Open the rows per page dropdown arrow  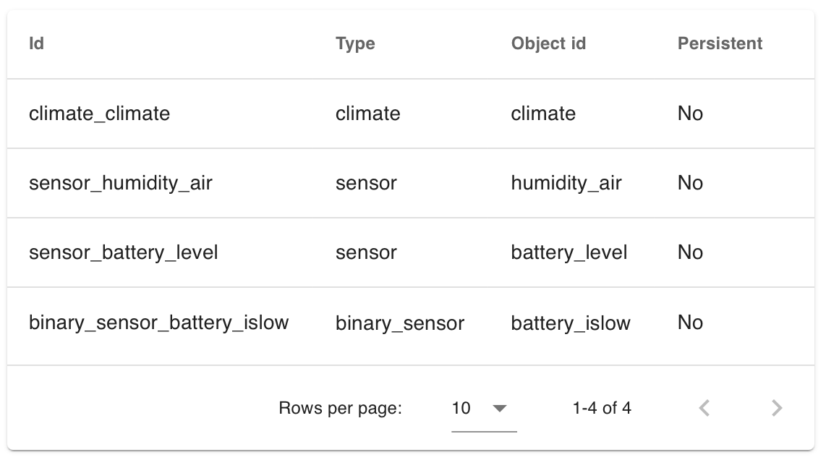coord(499,408)
